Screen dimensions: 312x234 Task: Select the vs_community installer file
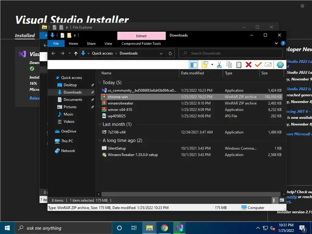192,90
